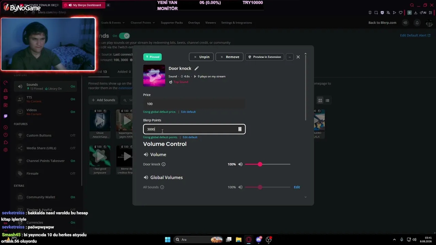Toggle the Sounds master On switch

(x=124, y=36)
